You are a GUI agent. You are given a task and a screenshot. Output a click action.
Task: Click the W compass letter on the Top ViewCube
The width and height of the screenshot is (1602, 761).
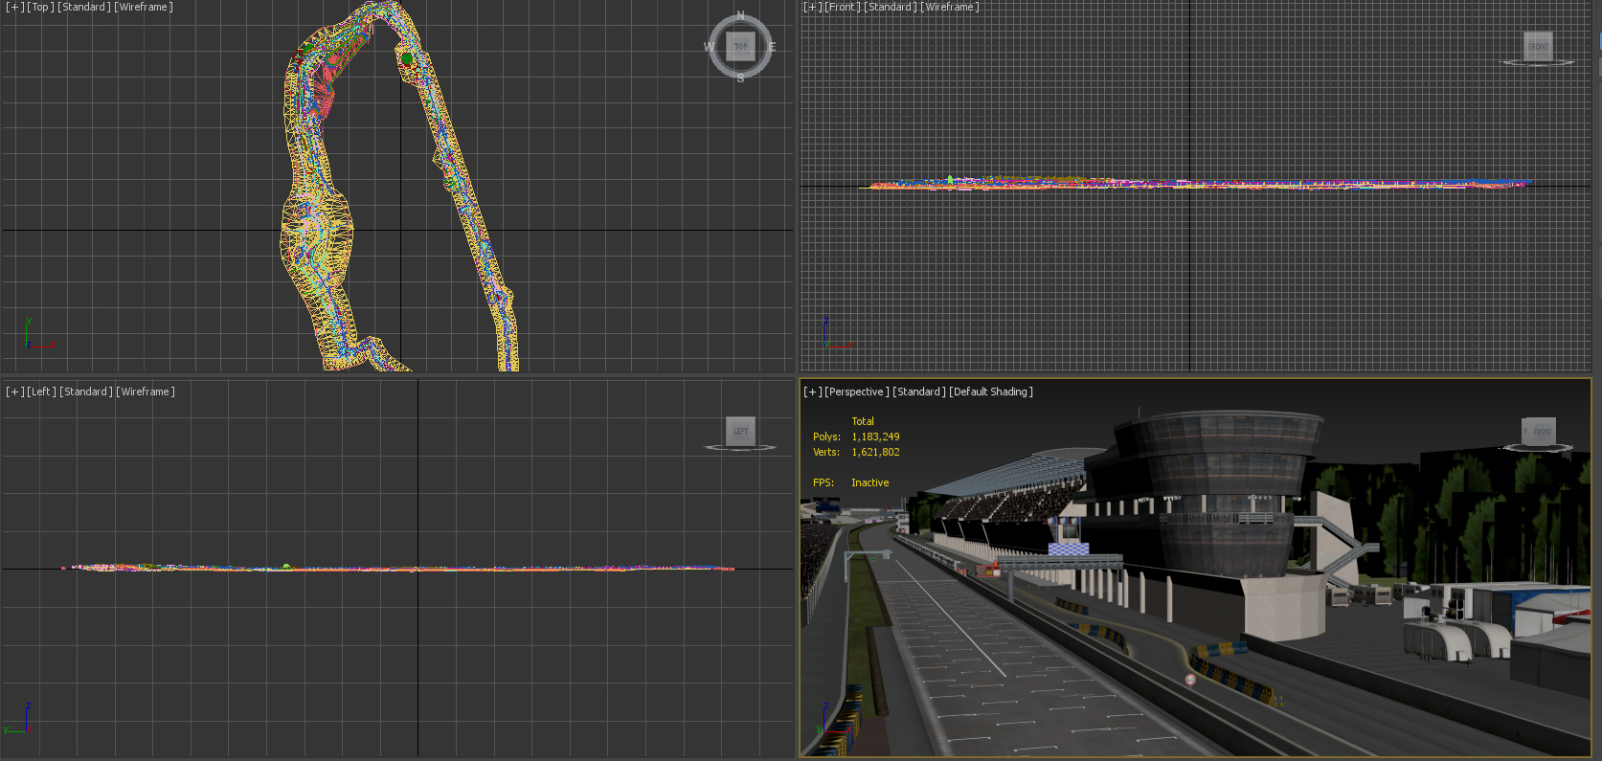710,47
